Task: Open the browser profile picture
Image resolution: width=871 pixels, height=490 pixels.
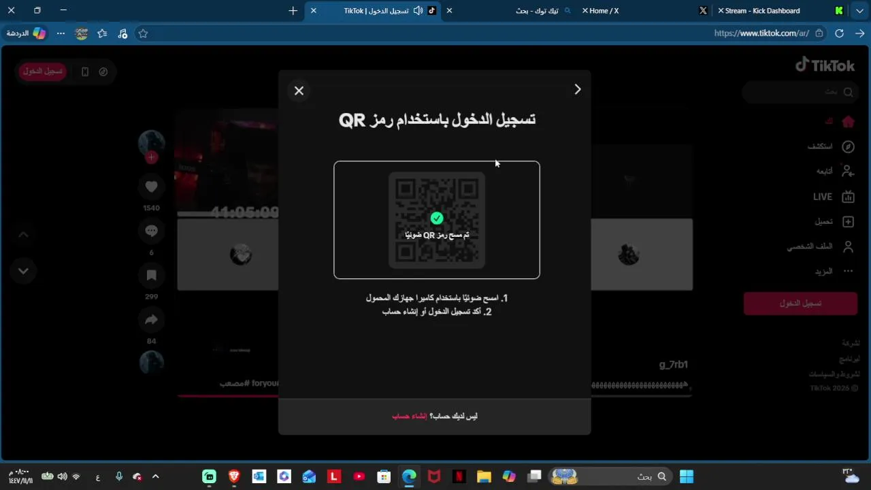Action: point(82,33)
